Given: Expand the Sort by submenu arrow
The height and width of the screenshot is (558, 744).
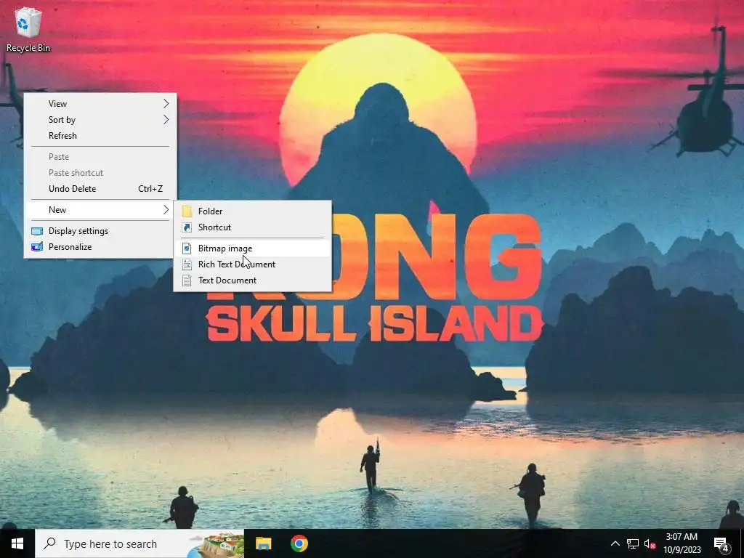Looking at the screenshot, I should click(x=166, y=120).
